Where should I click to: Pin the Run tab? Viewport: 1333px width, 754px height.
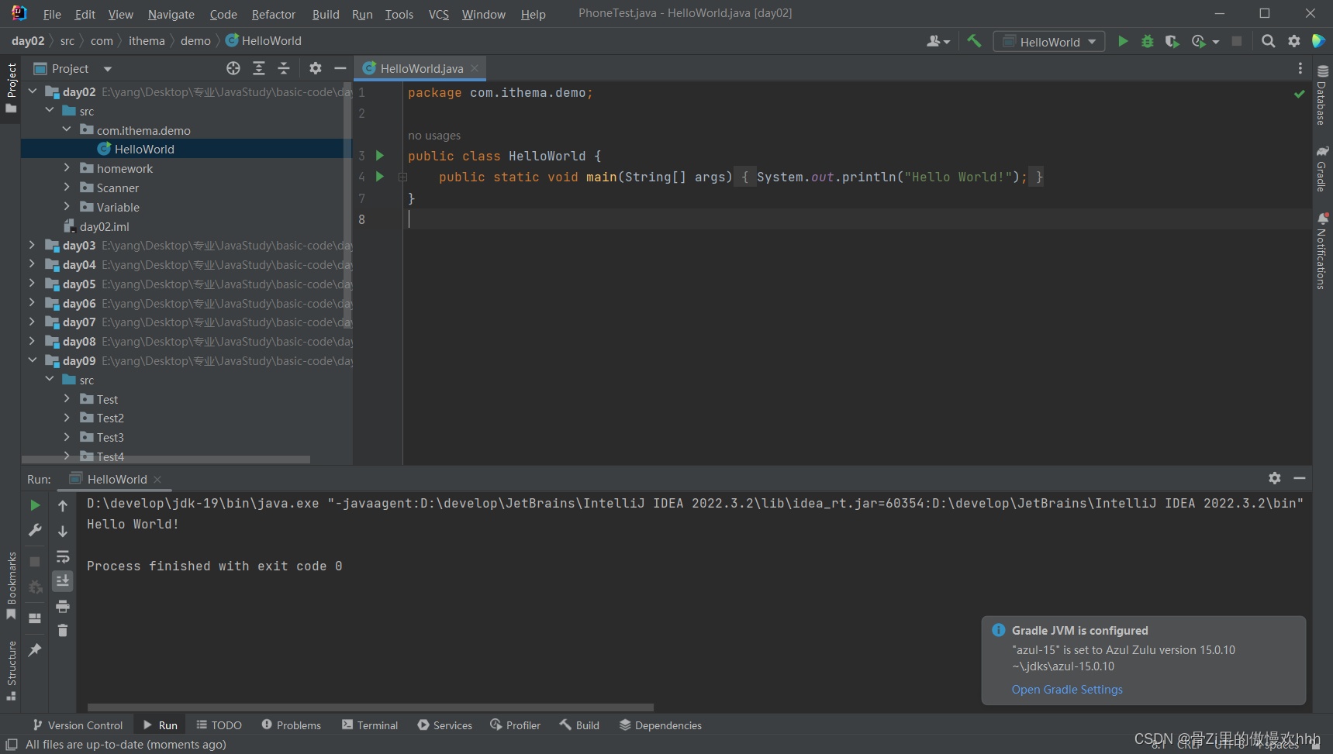tap(35, 650)
